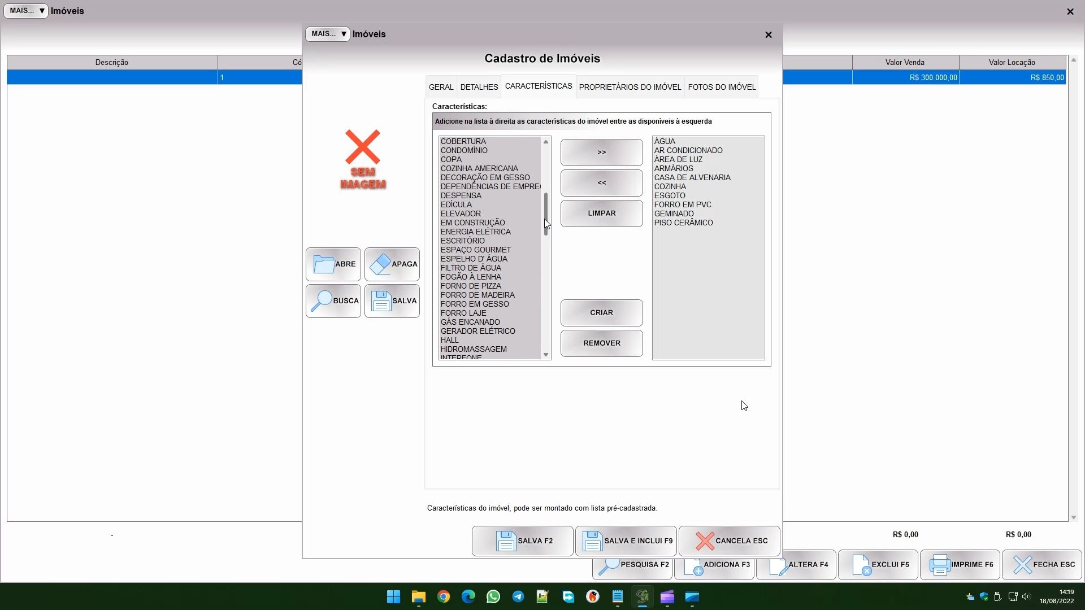Click CANCELA ESC red X button
The width and height of the screenshot is (1085, 610).
729,541
